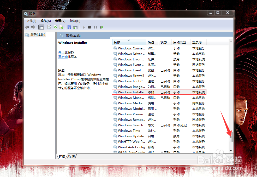257x177 pixels.
Task: Click the gear icon beside Windows Installer
Action: [x=115, y=92]
